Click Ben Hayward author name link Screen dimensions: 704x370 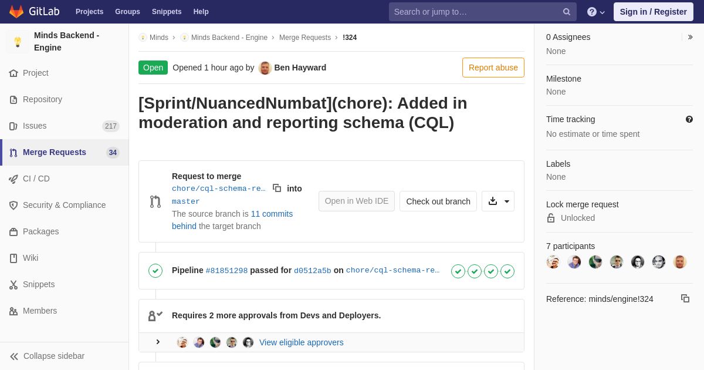(x=300, y=68)
